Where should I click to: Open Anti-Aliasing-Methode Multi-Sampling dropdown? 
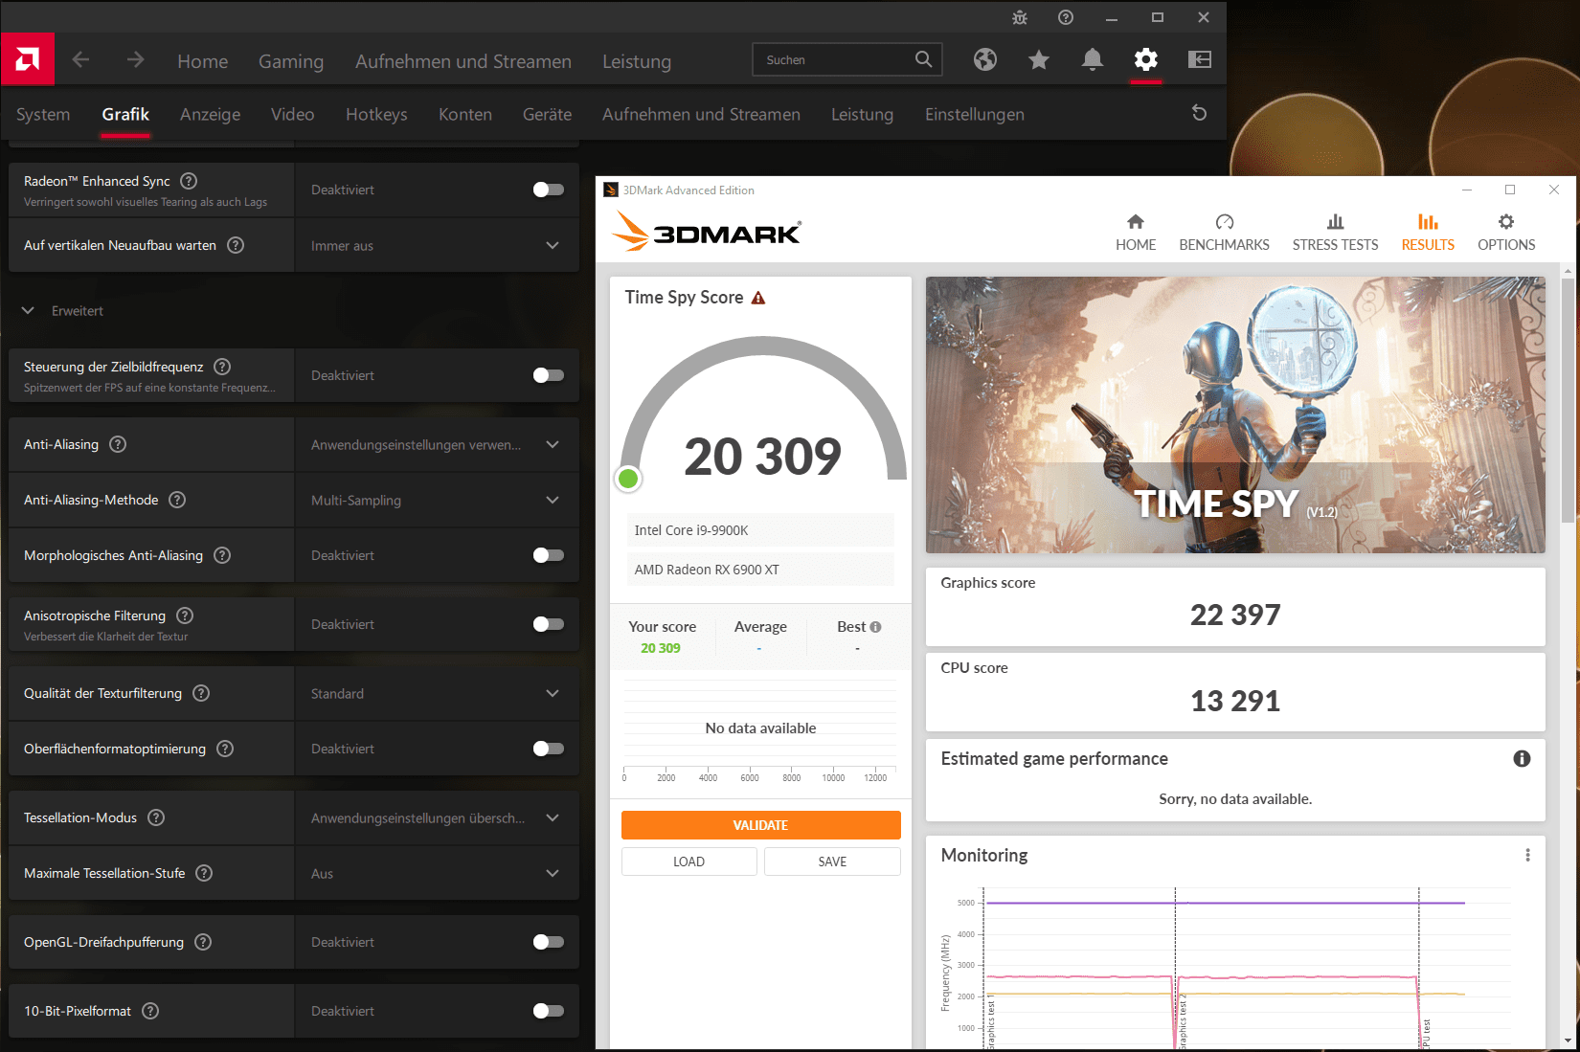(x=437, y=500)
